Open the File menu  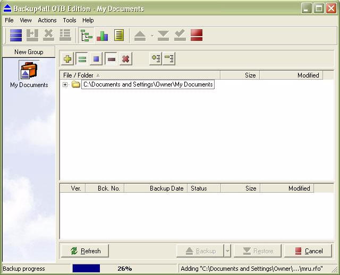click(9, 20)
